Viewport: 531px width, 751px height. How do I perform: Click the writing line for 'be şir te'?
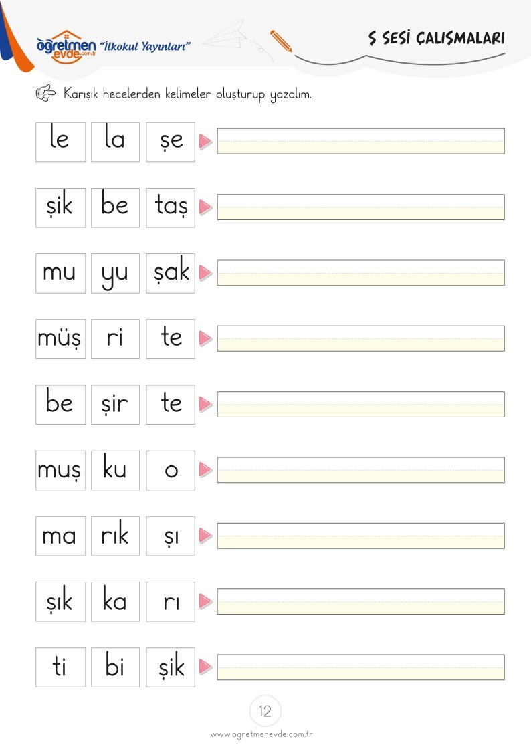point(360,404)
